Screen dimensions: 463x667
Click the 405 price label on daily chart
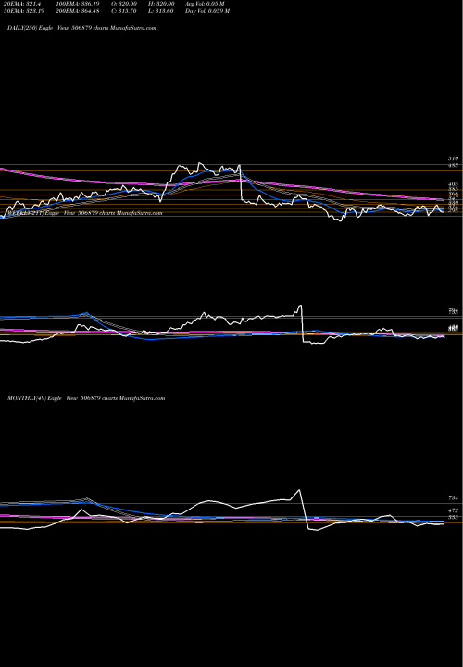(x=453, y=185)
